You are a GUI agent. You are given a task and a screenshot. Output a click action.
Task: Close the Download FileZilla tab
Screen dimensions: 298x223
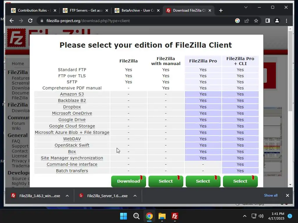(210, 10)
